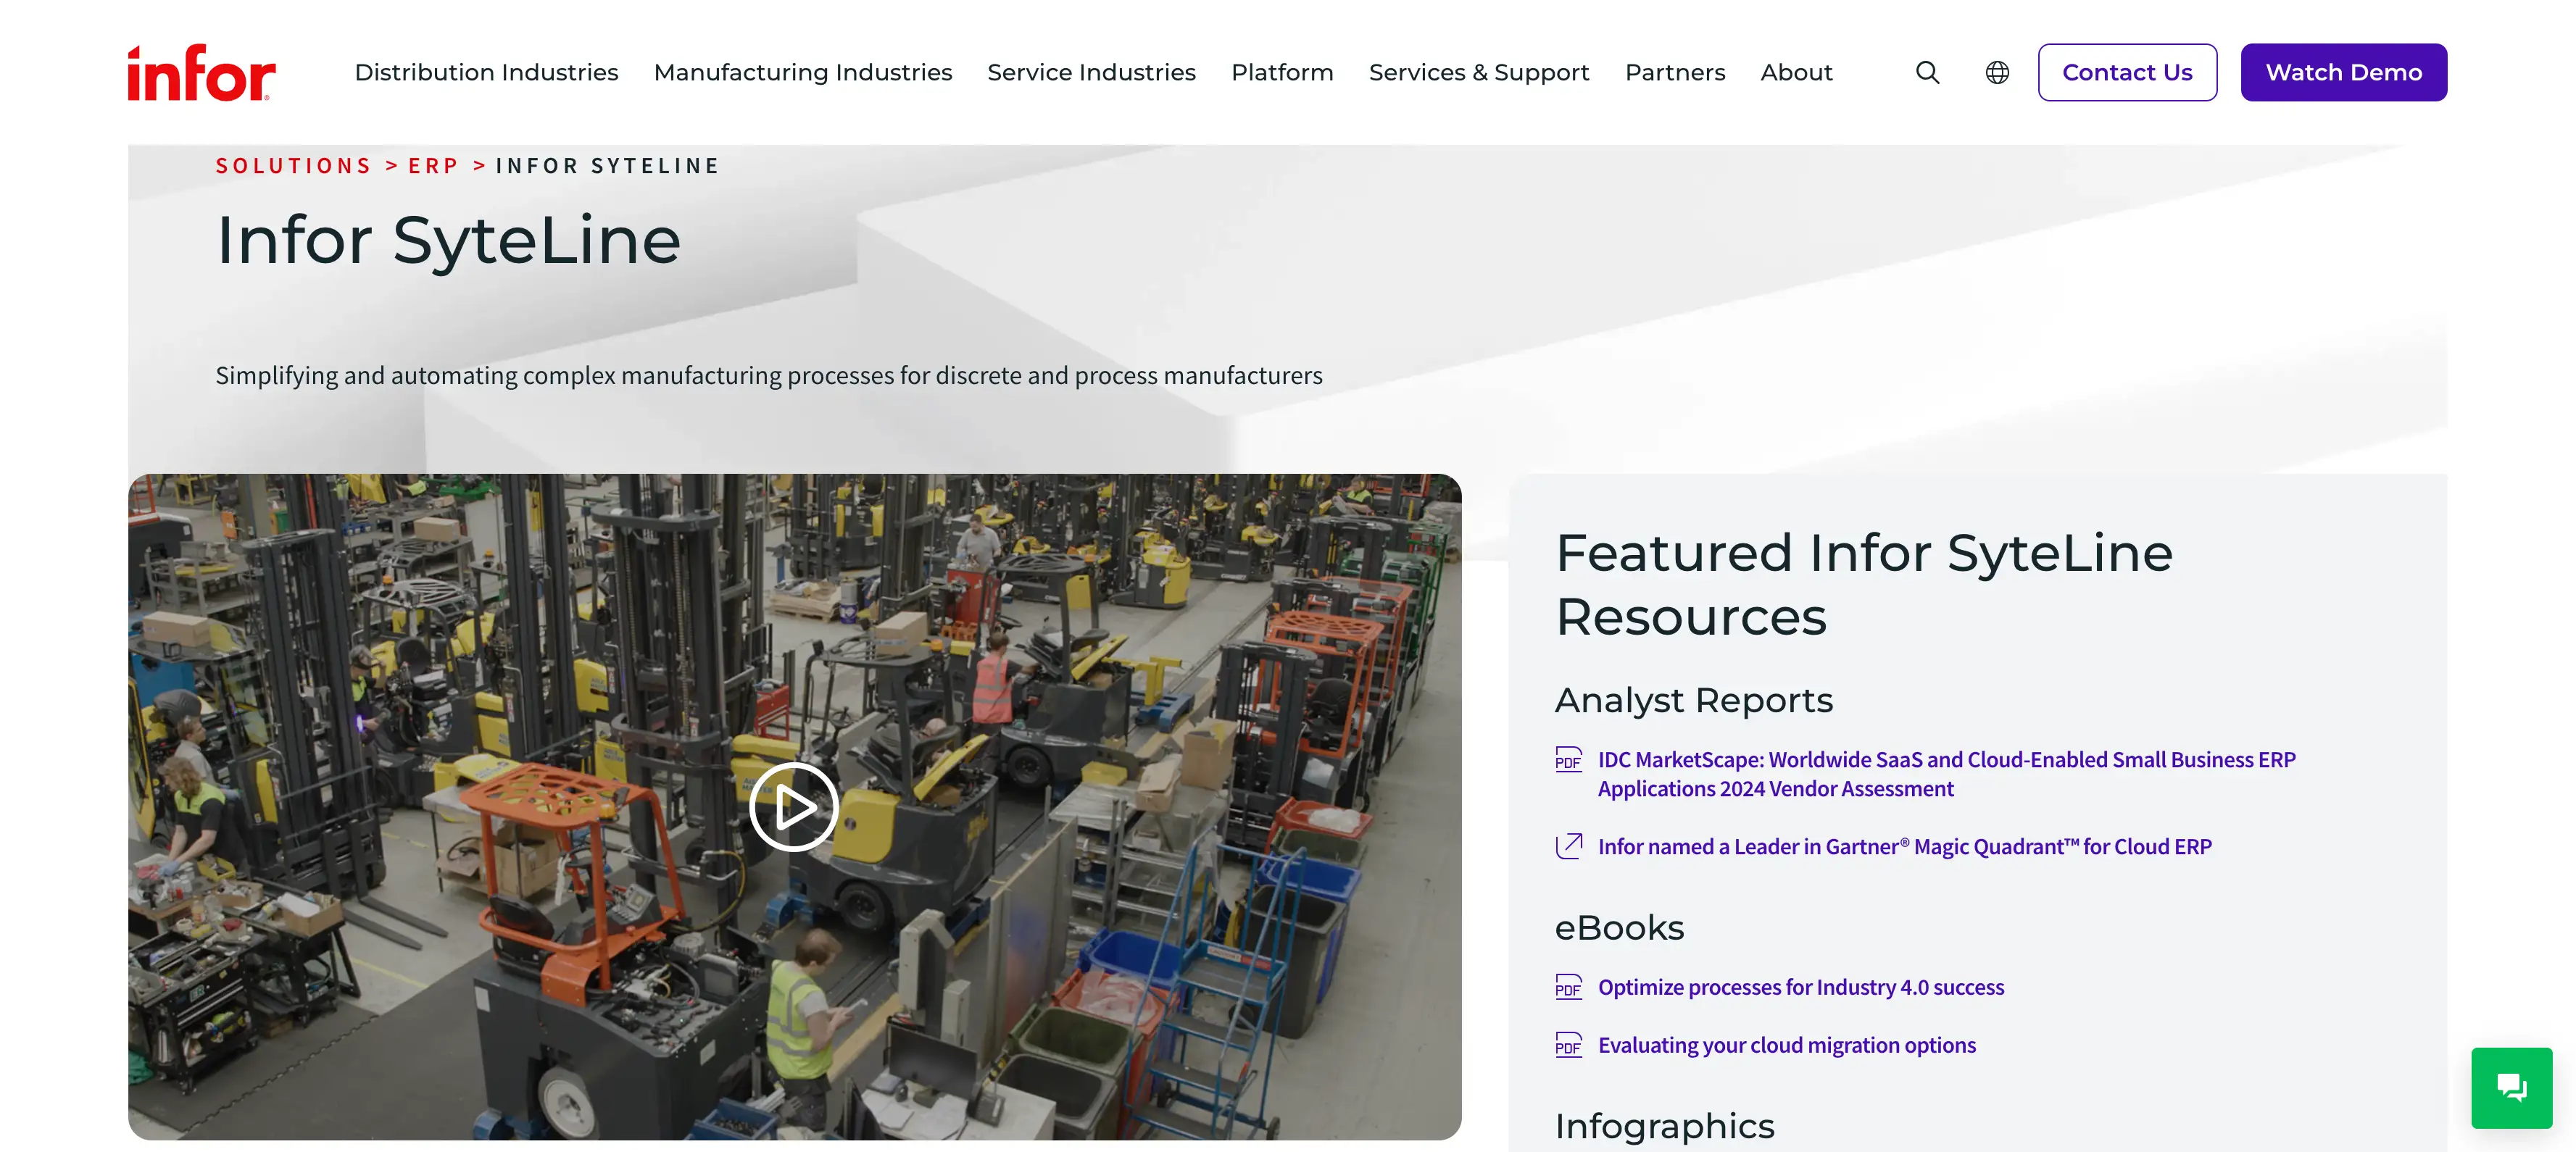Screen dimensions: 2576x1152
Task: Play the SyteLine factory video
Action: pyautogui.click(x=794, y=806)
